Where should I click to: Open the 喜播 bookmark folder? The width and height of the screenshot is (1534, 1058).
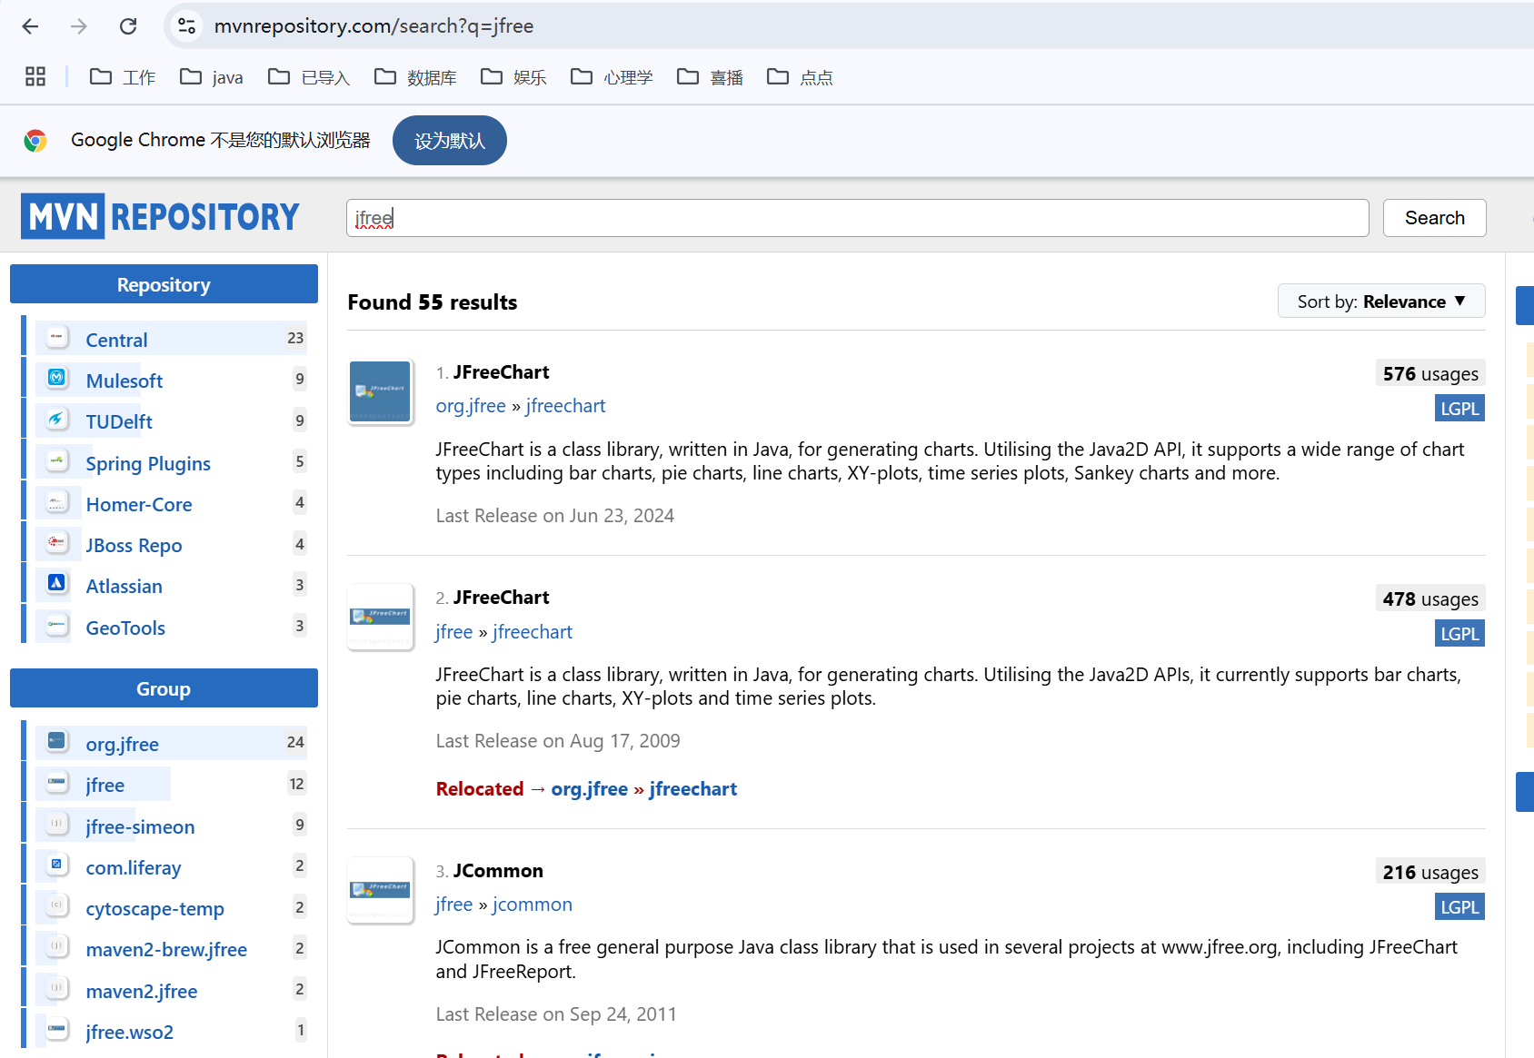pyautogui.click(x=710, y=77)
